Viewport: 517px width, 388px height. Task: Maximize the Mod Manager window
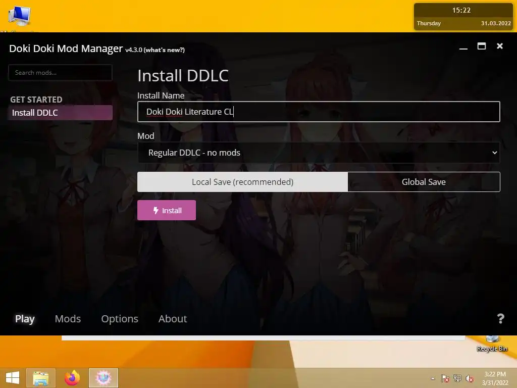click(x=481, y=46)
